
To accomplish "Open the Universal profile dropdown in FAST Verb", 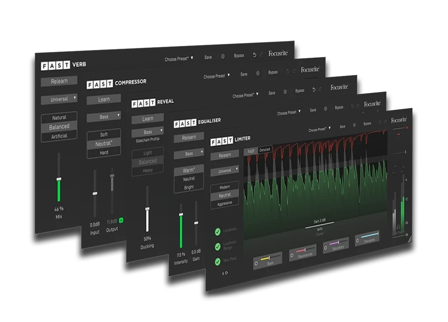I will (59, 99).
